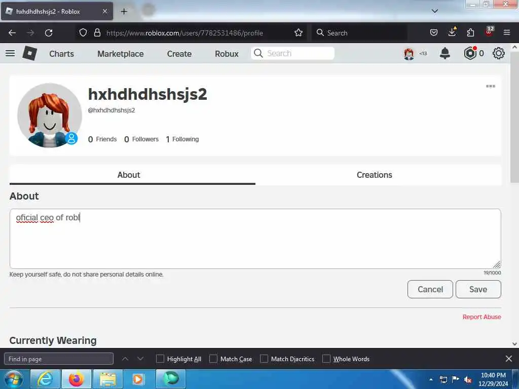Open the profile three-dot options menu
The height and width of the screenshot is (389, 519).
point(491,86)
